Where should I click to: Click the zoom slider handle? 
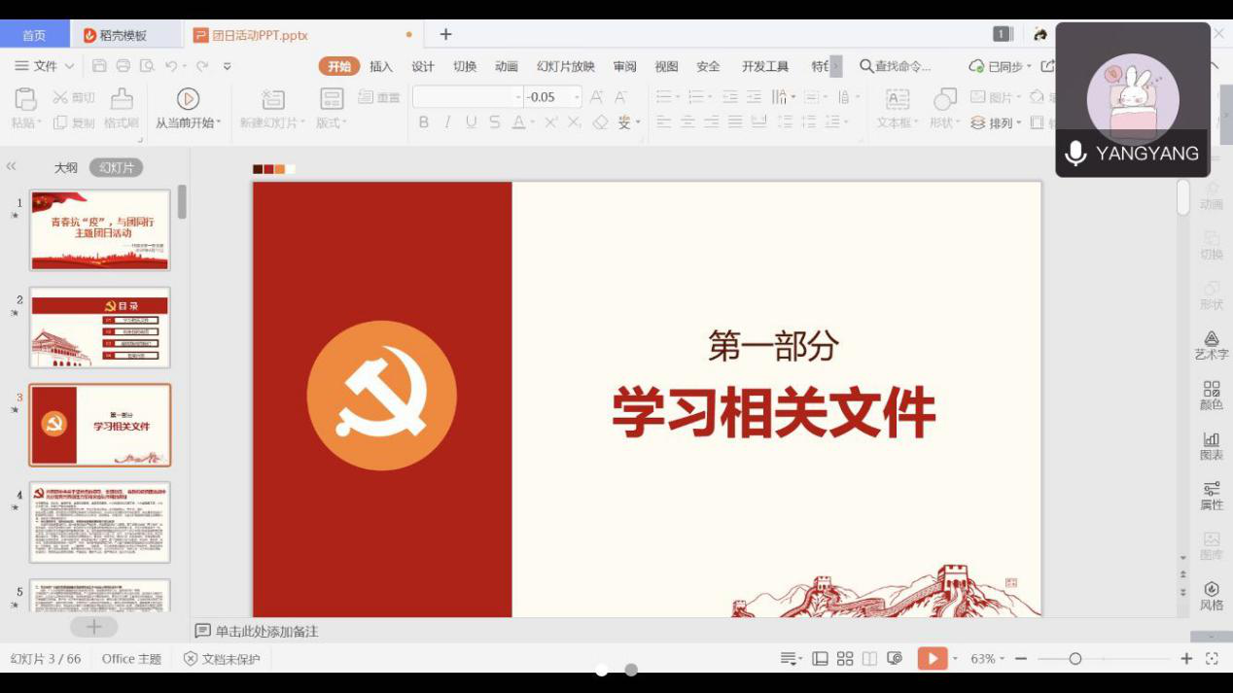point(1075,659)
